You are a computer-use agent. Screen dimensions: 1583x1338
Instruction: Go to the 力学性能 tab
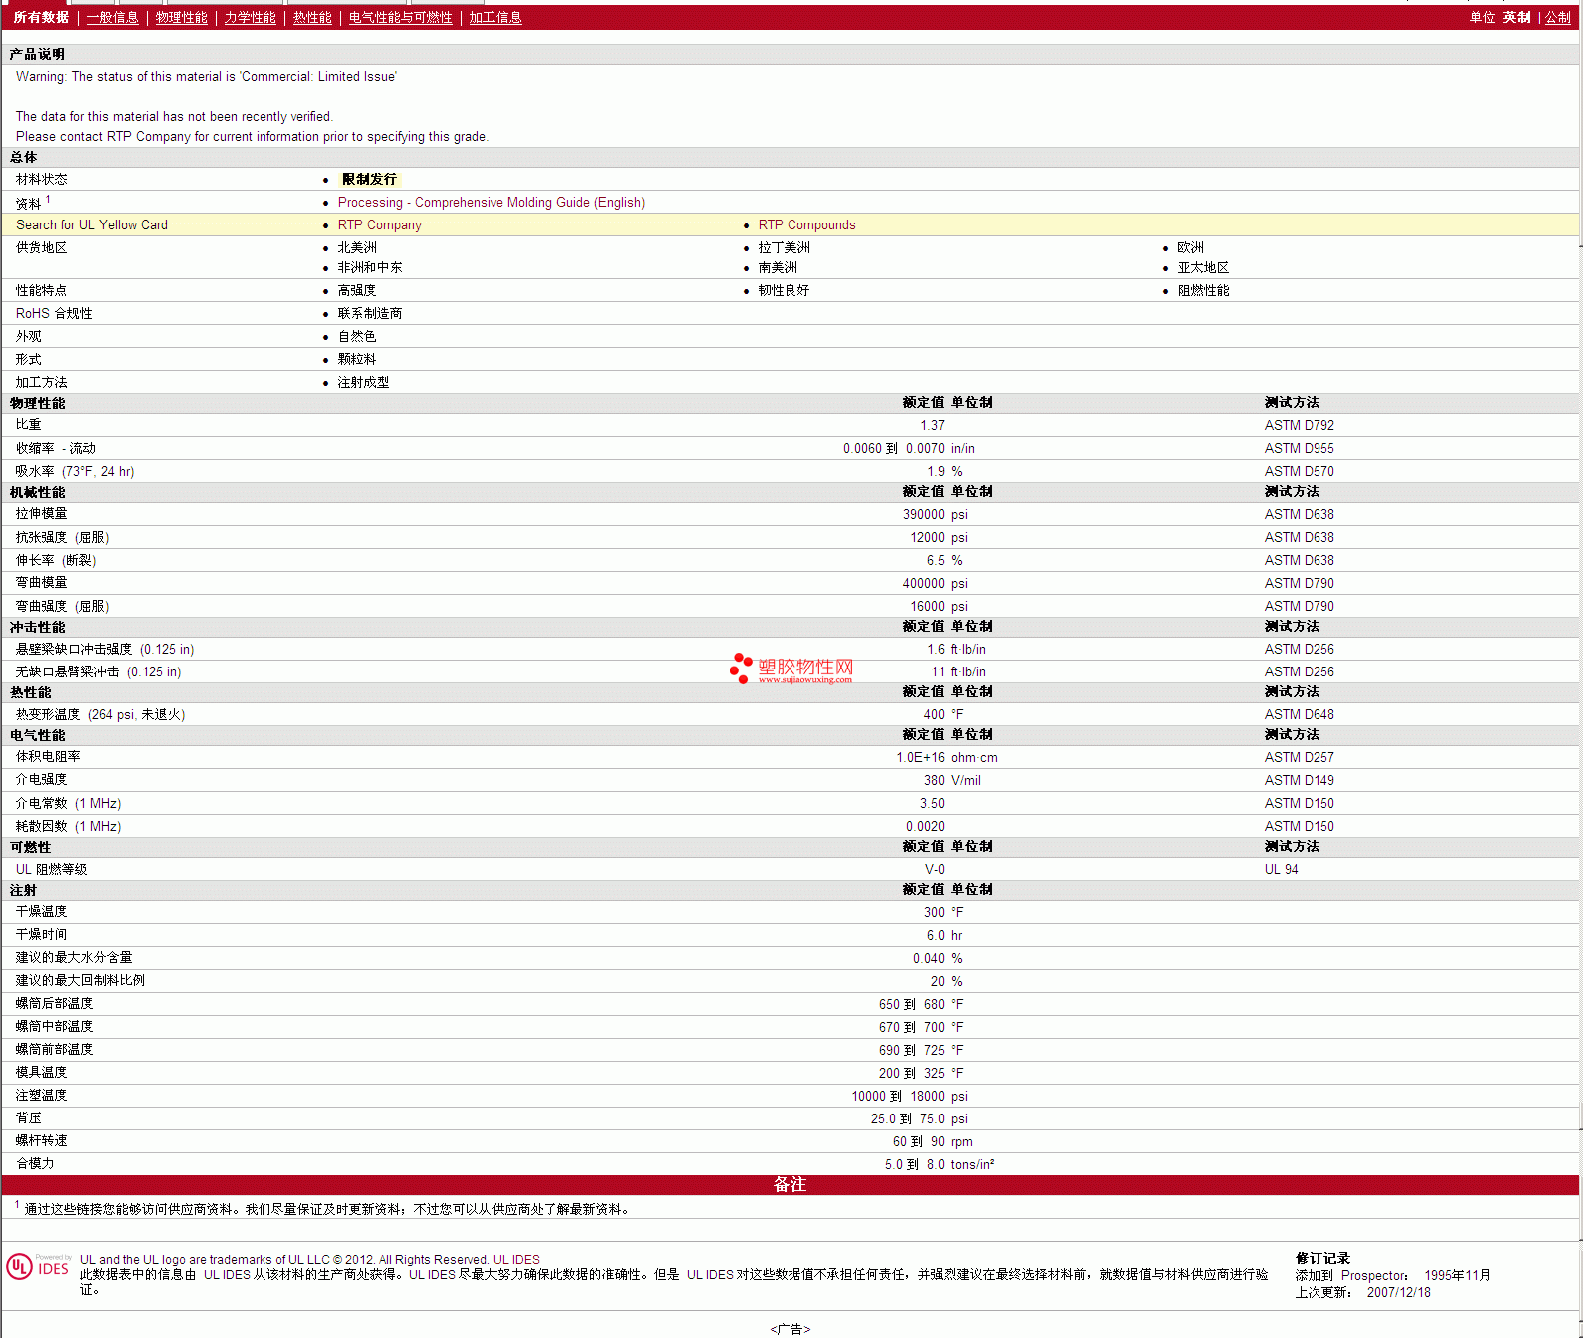(250, 17)
